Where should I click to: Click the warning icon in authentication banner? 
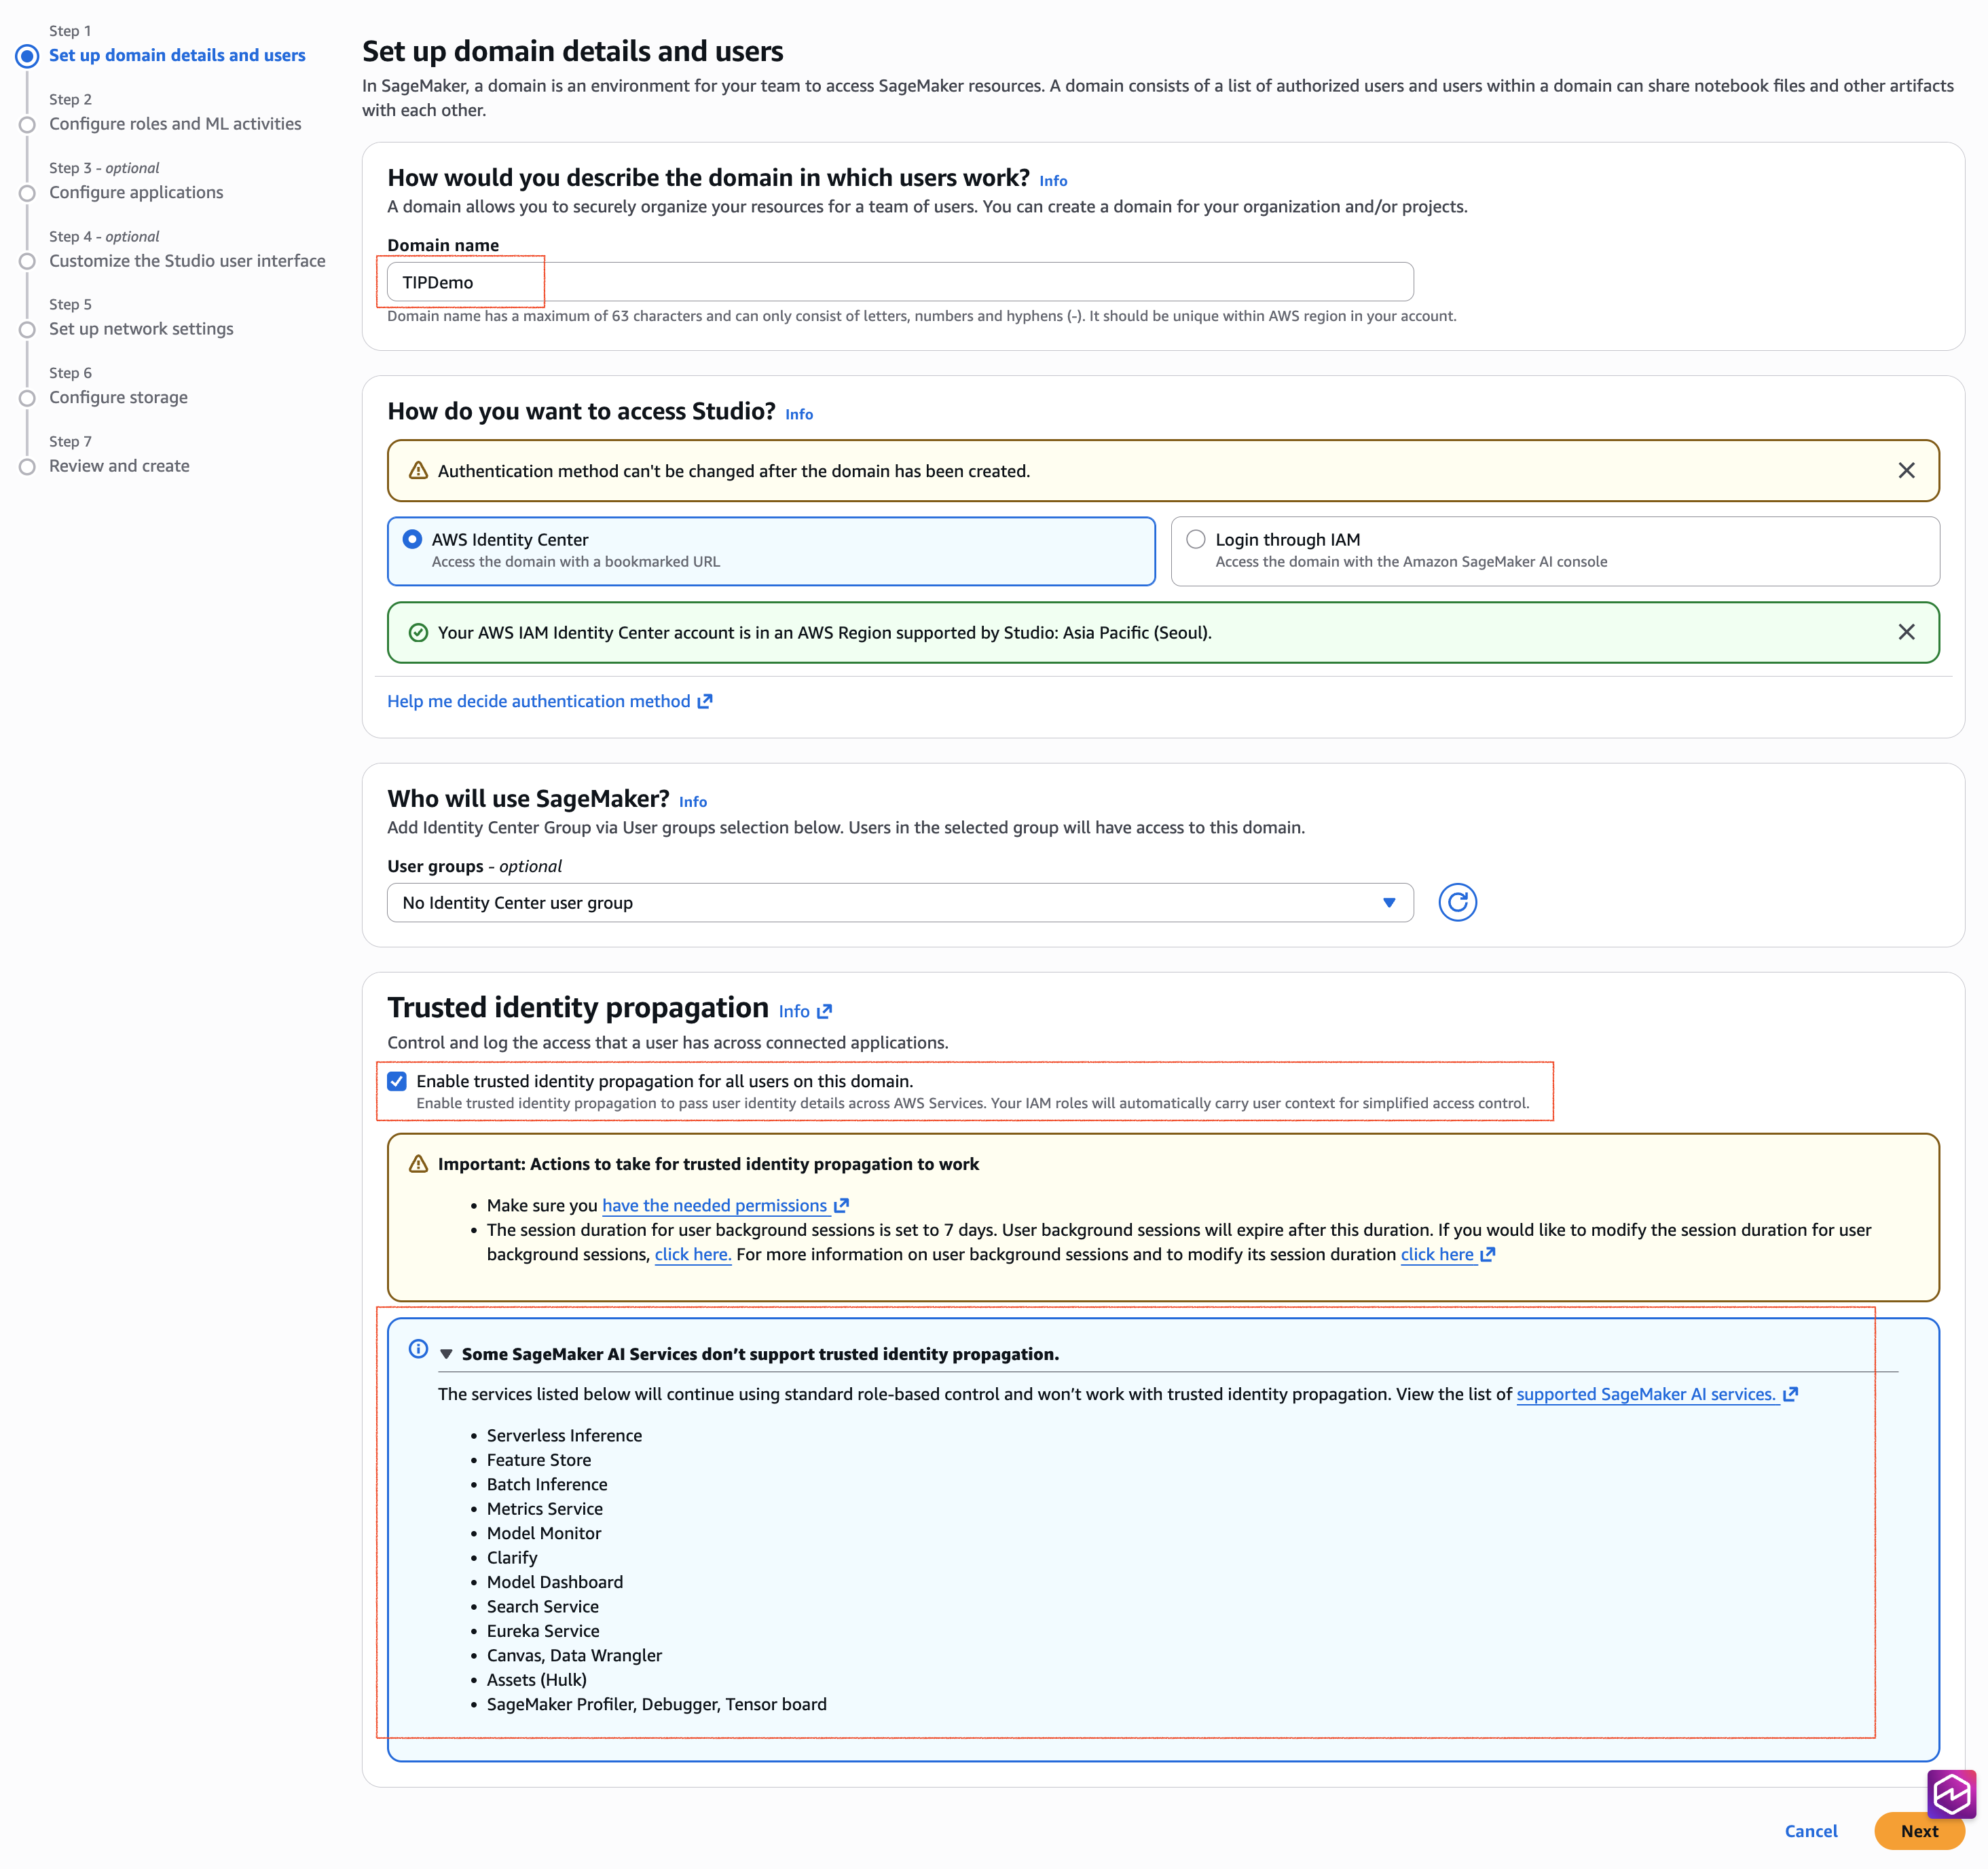click(418, 471)
